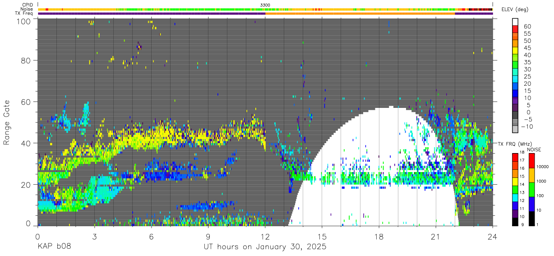Click the 40 tick on Range Gate axis

click(27, 143)
